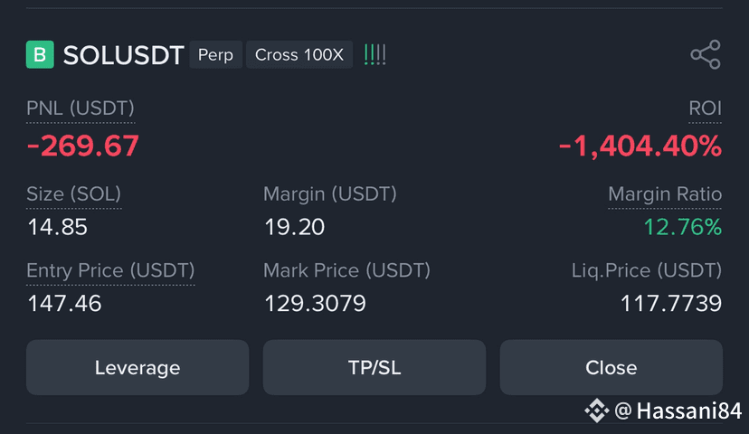Click the ADL indicator bars icon
749x434 pixels.
[x=375, y=54]
